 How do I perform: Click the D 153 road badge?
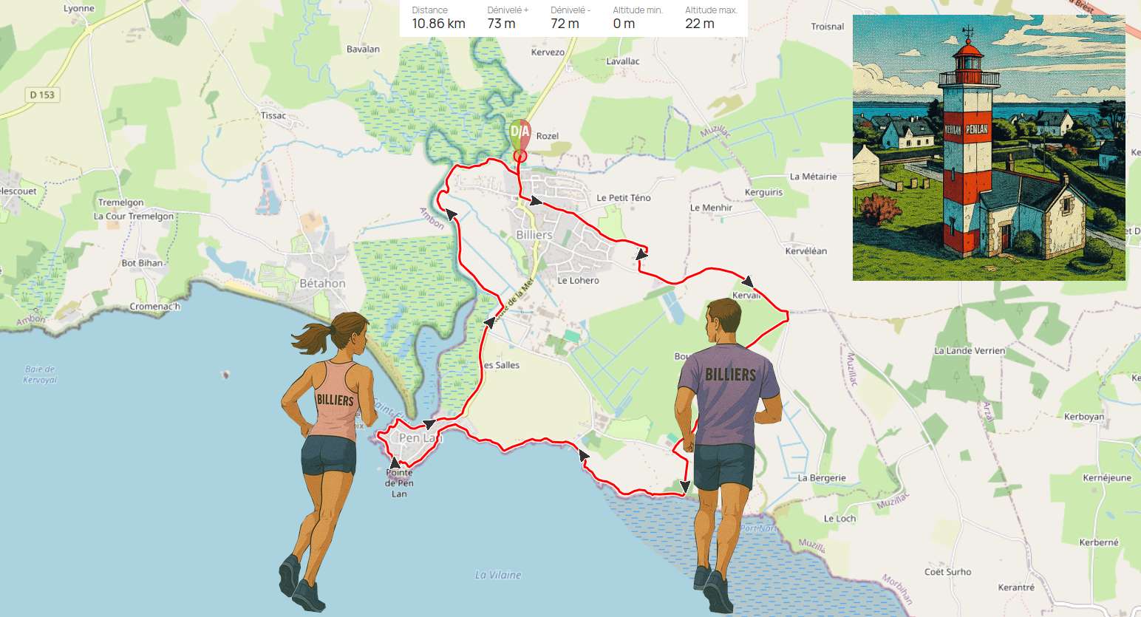(42, 95)
